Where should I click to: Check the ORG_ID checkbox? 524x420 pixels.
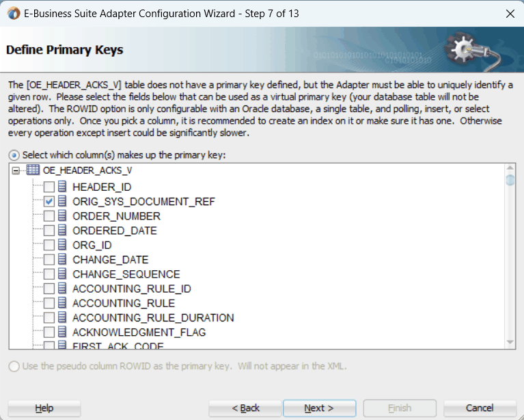point(49,245)
